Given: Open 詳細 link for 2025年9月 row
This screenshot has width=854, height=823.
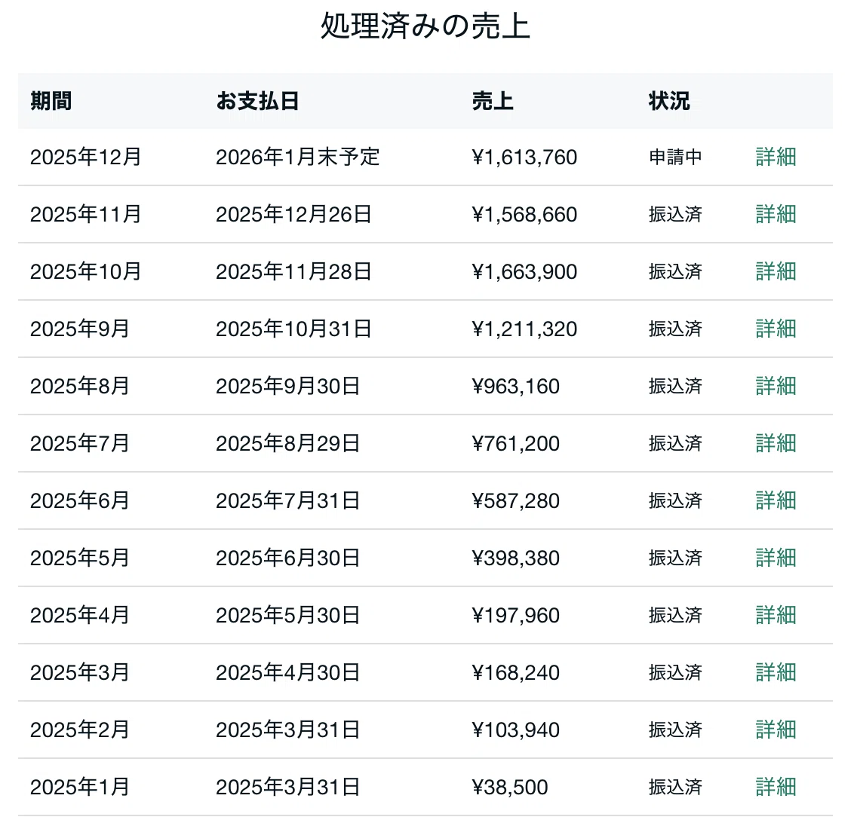Looking at the screenshot, I should click(x=776, y=329).
